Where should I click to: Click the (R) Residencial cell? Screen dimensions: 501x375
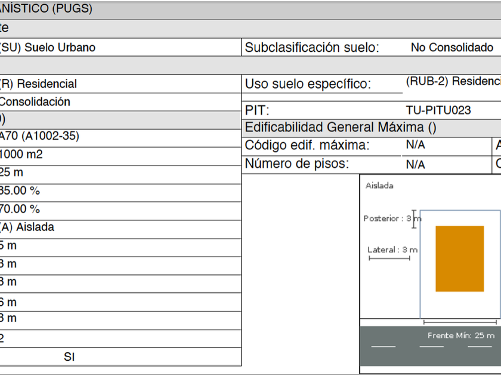[x=39, y=84]
